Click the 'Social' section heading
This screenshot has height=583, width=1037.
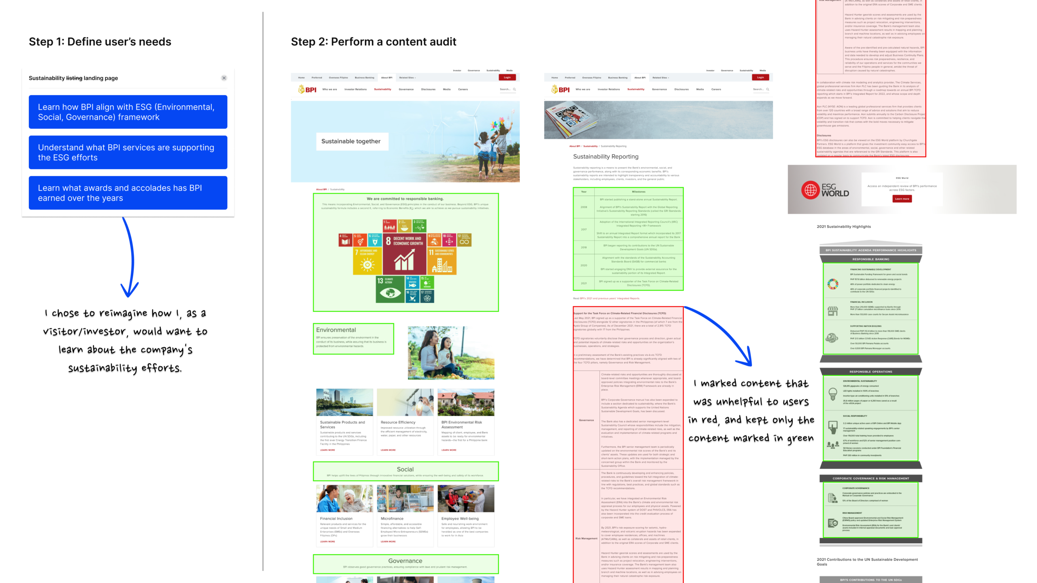coord(405,469)
